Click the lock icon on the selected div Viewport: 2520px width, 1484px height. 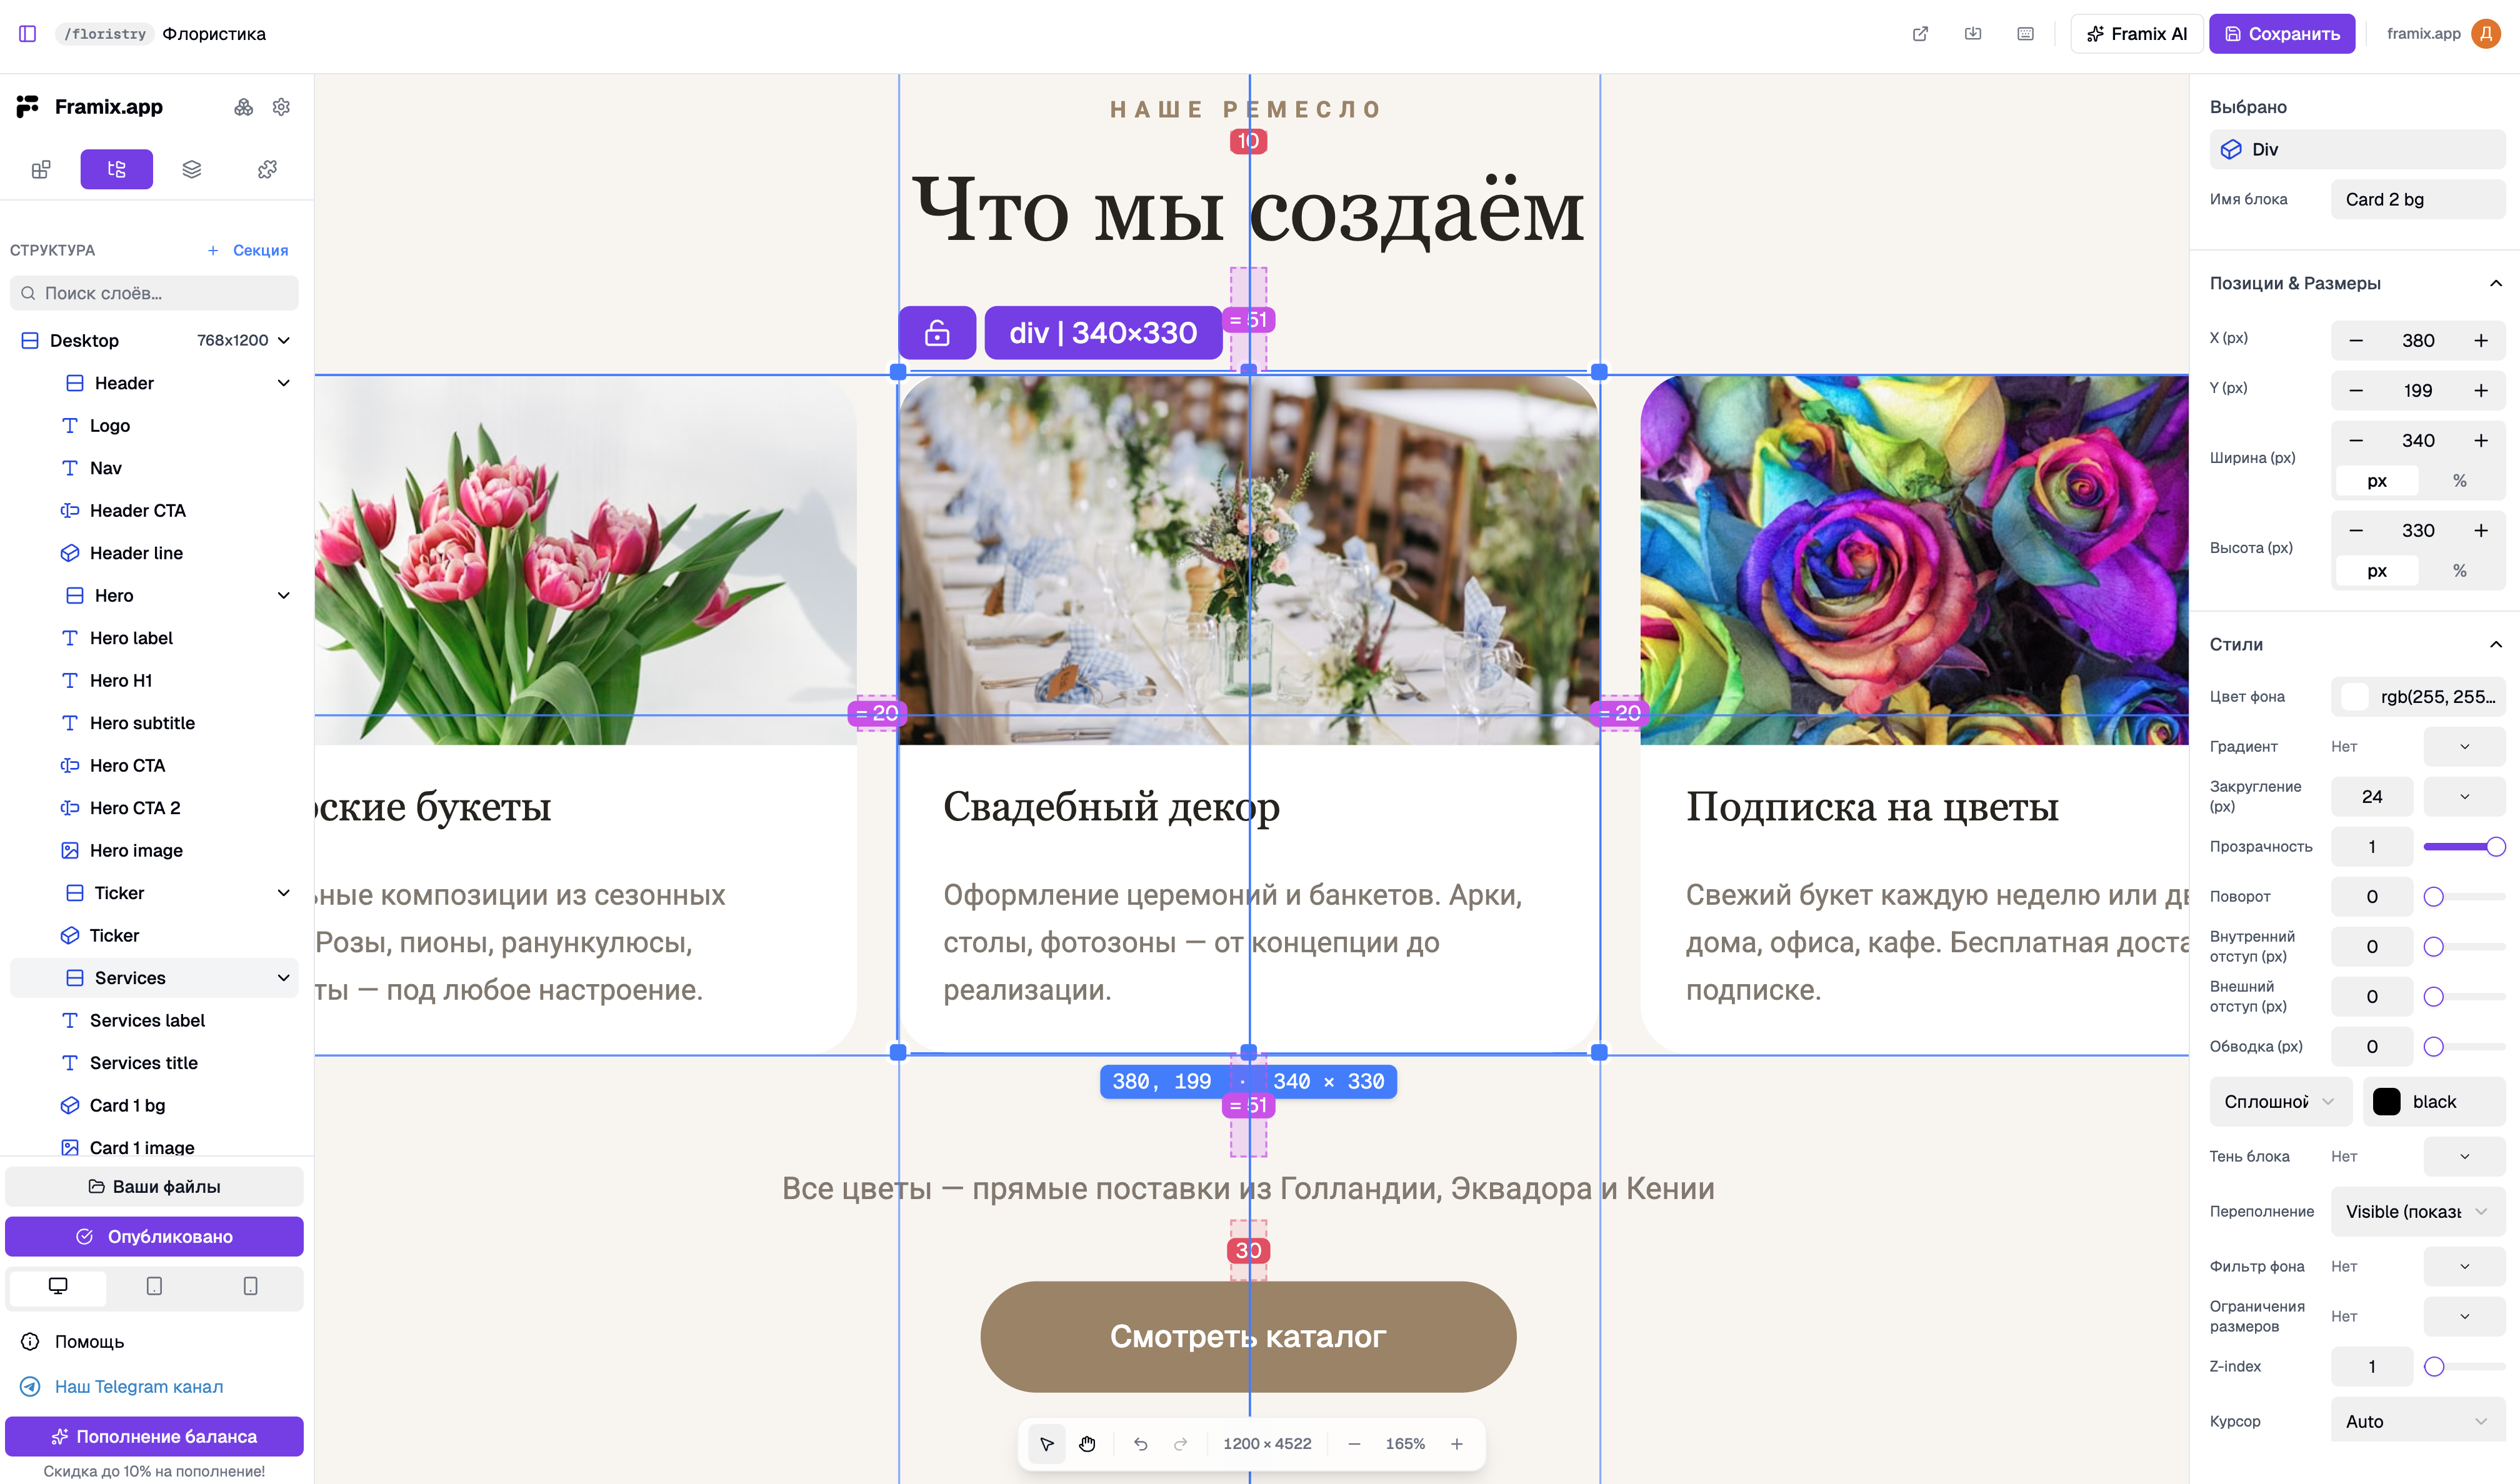click(937, 332)
